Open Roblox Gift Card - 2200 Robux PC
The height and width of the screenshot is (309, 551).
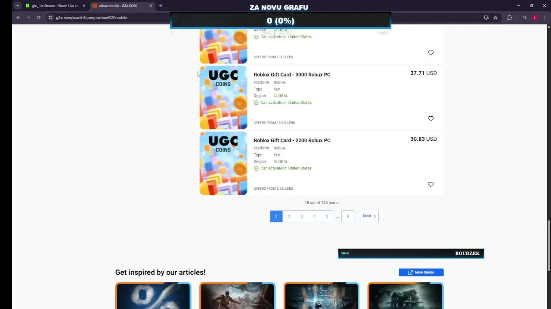coord(292,140)
